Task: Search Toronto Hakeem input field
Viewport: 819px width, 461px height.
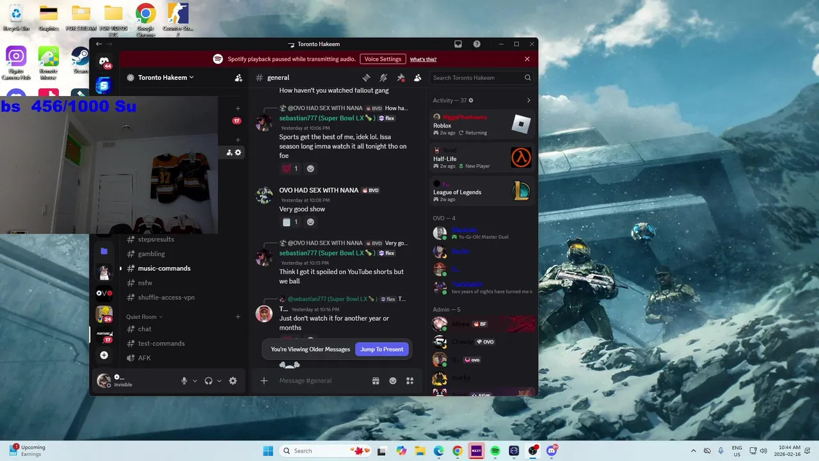Action: 482,77
